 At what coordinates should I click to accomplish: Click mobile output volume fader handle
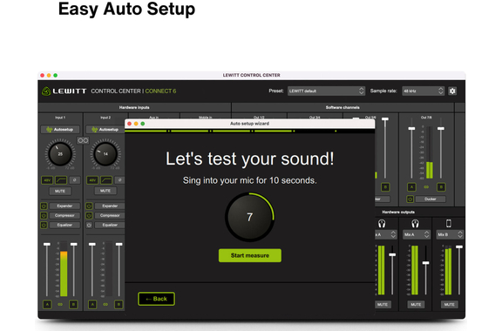(459, 247)
